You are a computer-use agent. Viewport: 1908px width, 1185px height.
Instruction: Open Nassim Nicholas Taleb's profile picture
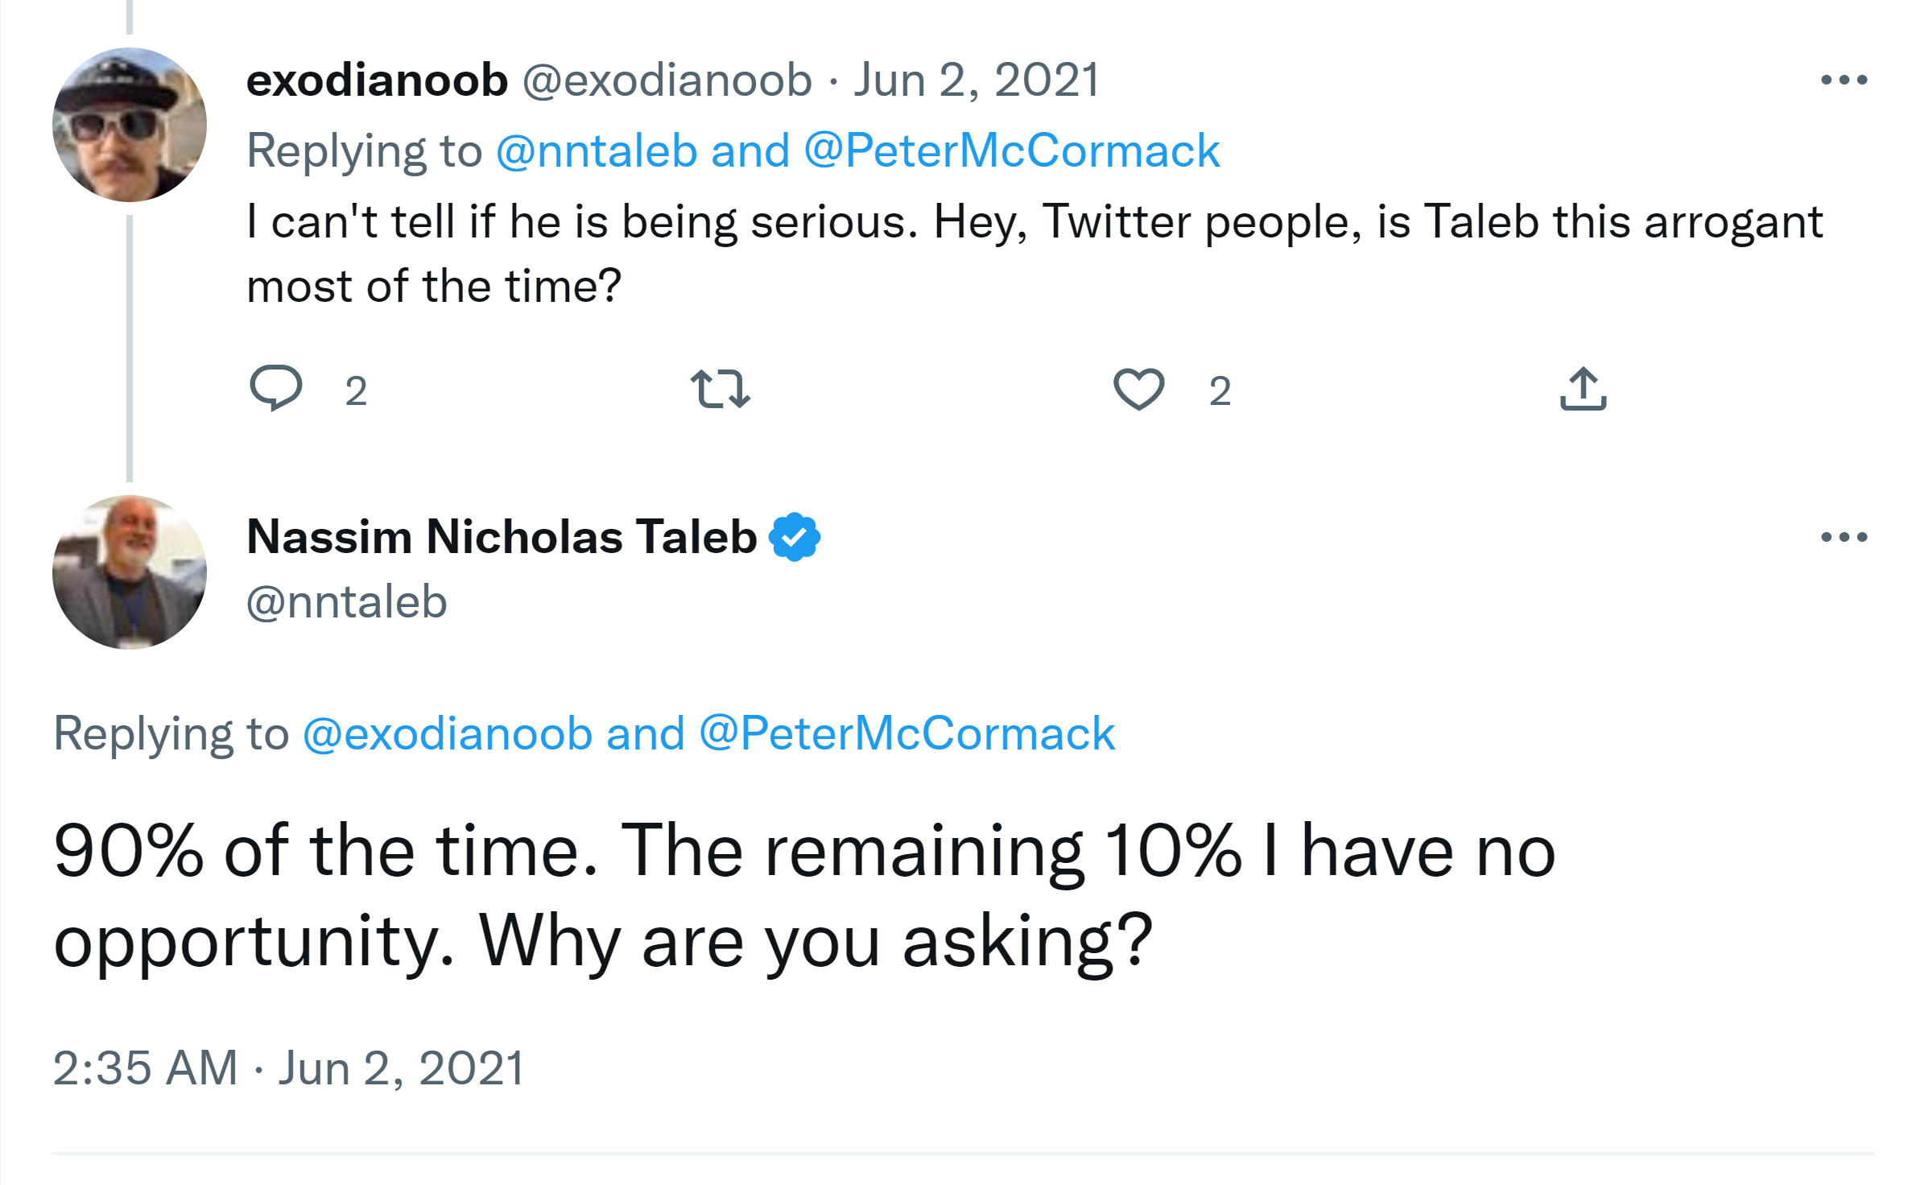pyautogui.click(x=130, y=572)
